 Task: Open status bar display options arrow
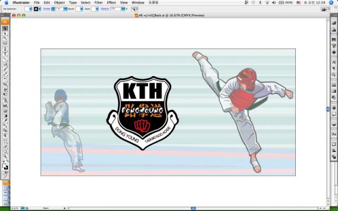point(64,208)
